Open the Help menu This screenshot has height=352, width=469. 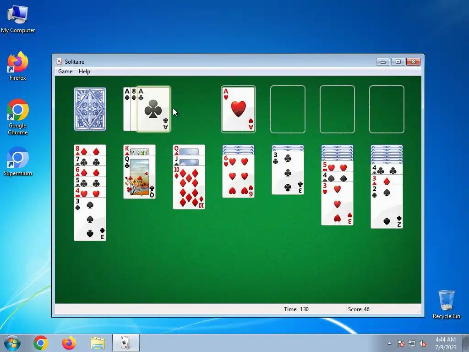tap(84, 71)
